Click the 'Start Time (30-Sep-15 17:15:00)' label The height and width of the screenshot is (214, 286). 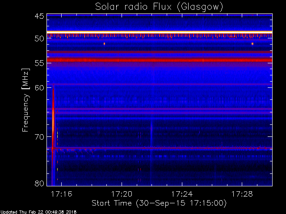pyautogui.click(x=159, y=203)
